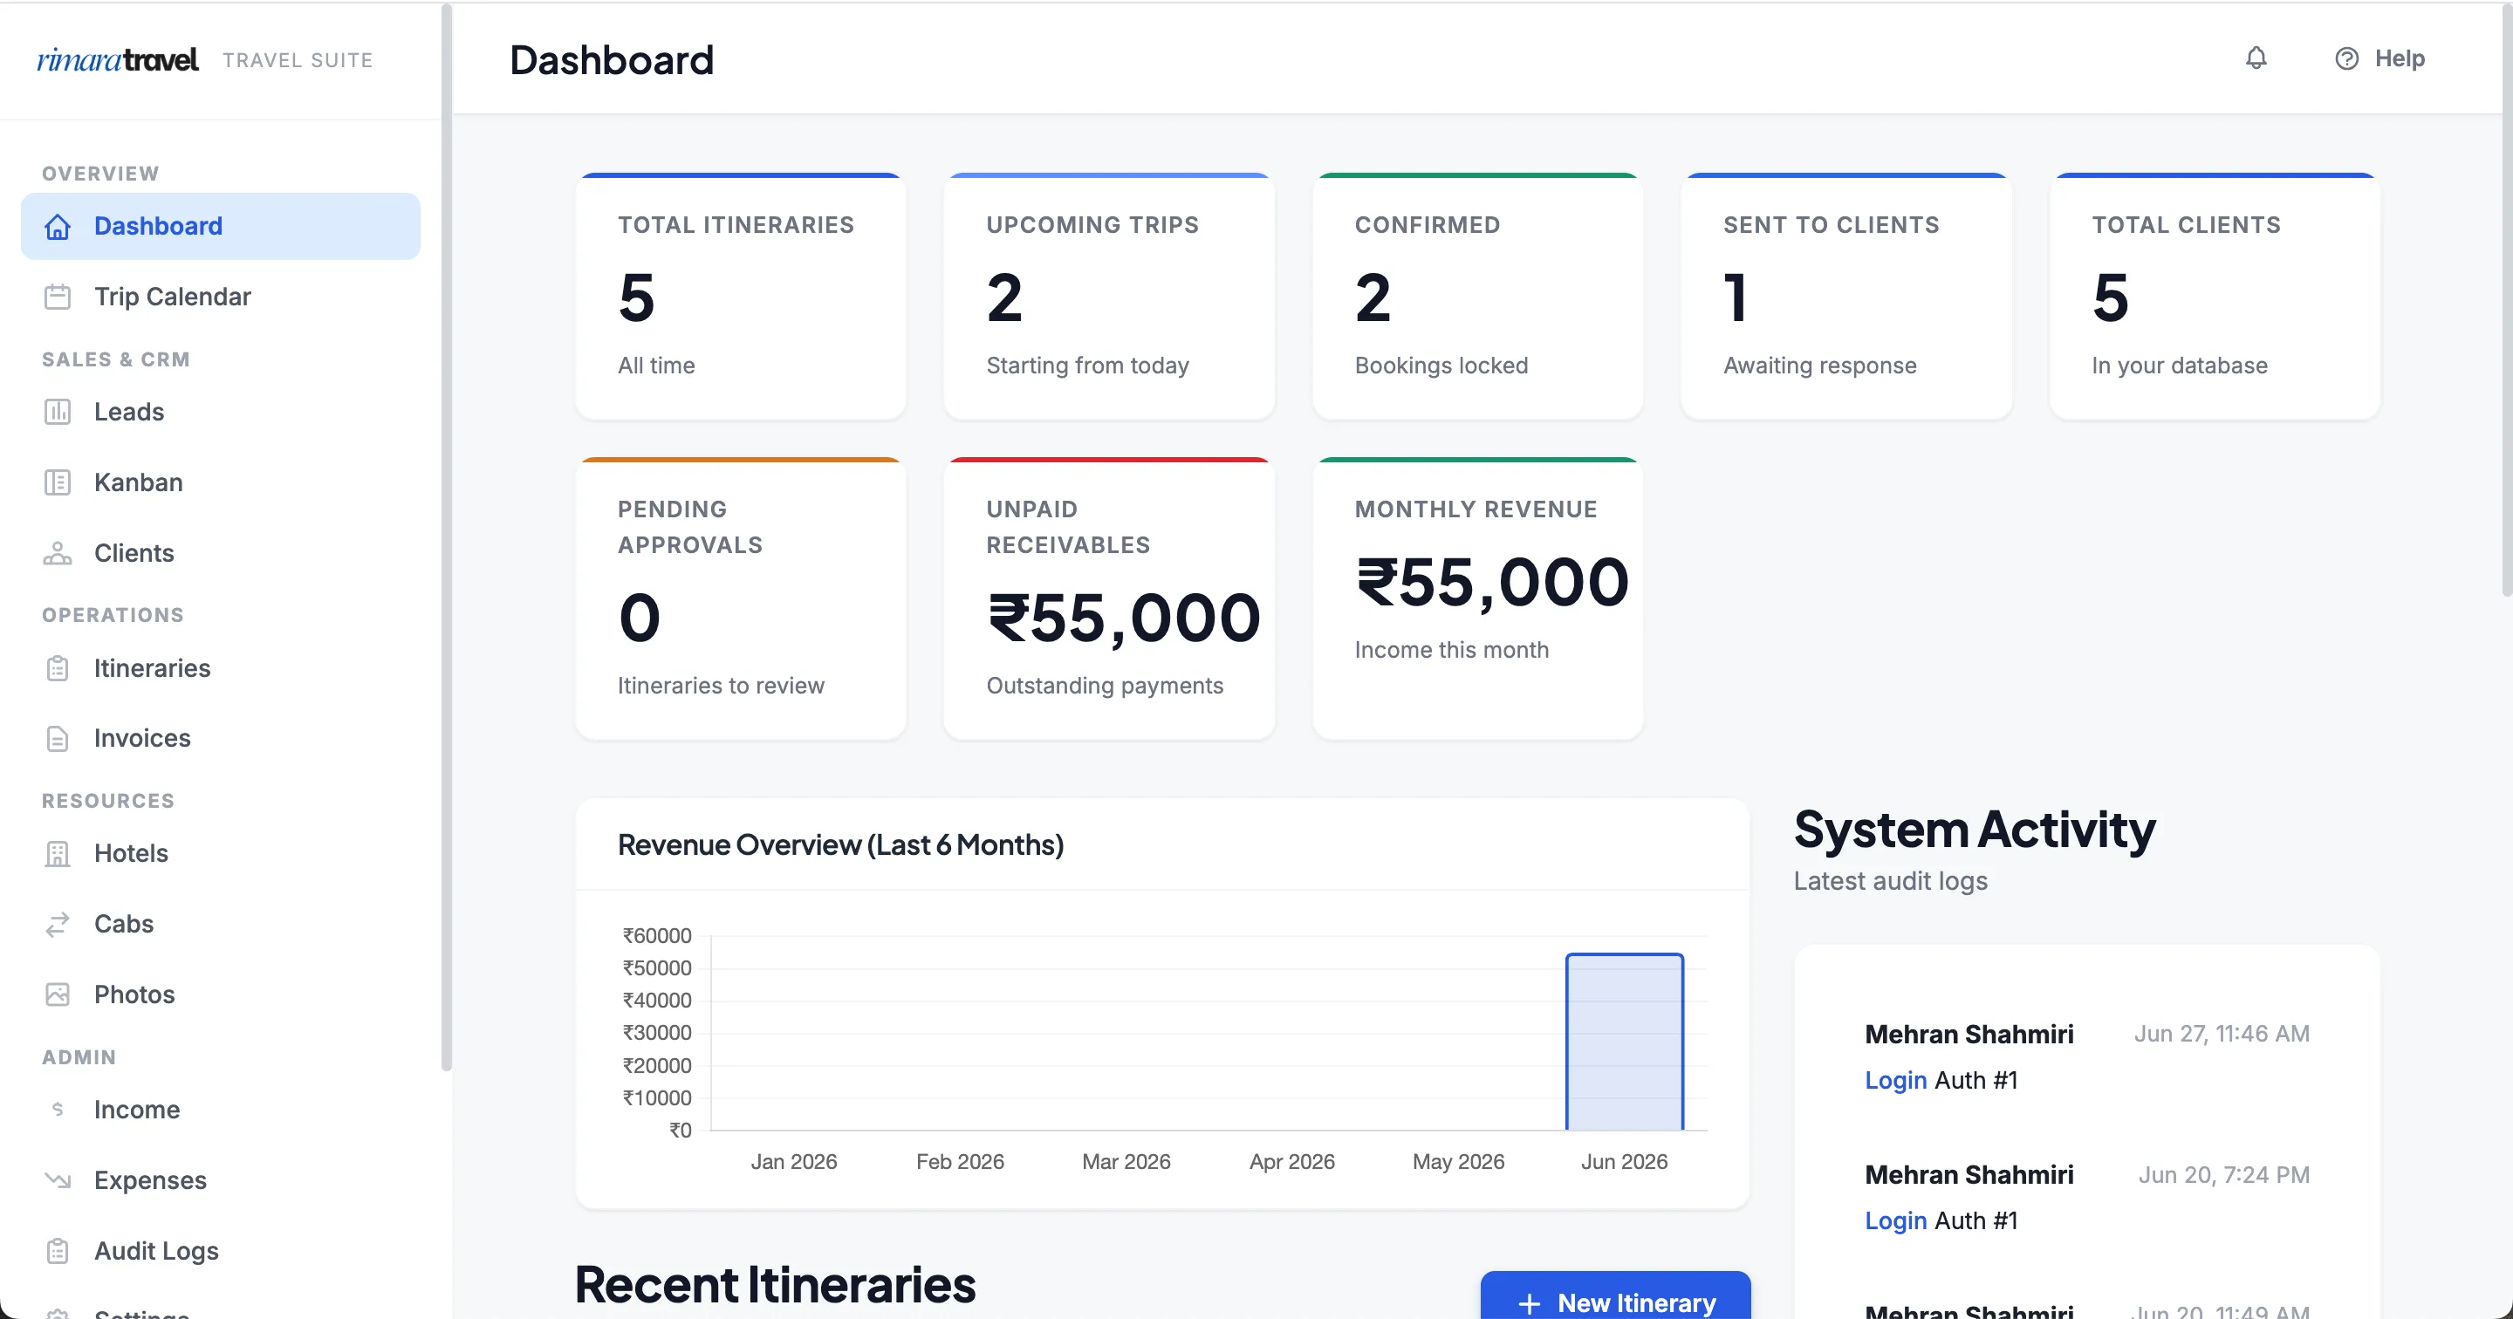Viewport: 2513px width, 1319px height.
Task: Click the Cabs arrows icon
Action: pyautogui.click(x=58, y=924)
